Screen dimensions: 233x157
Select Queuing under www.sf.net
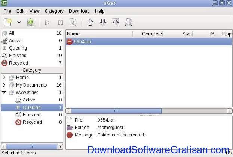coord(32,107)
